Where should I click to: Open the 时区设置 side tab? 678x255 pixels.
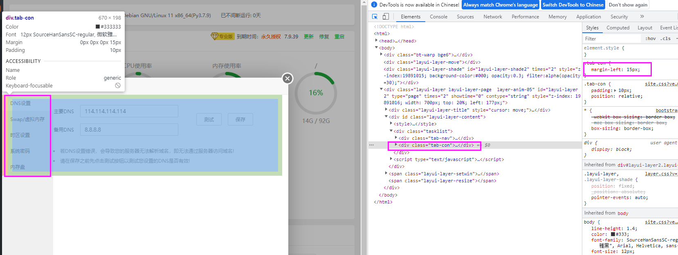coord(20,135)
